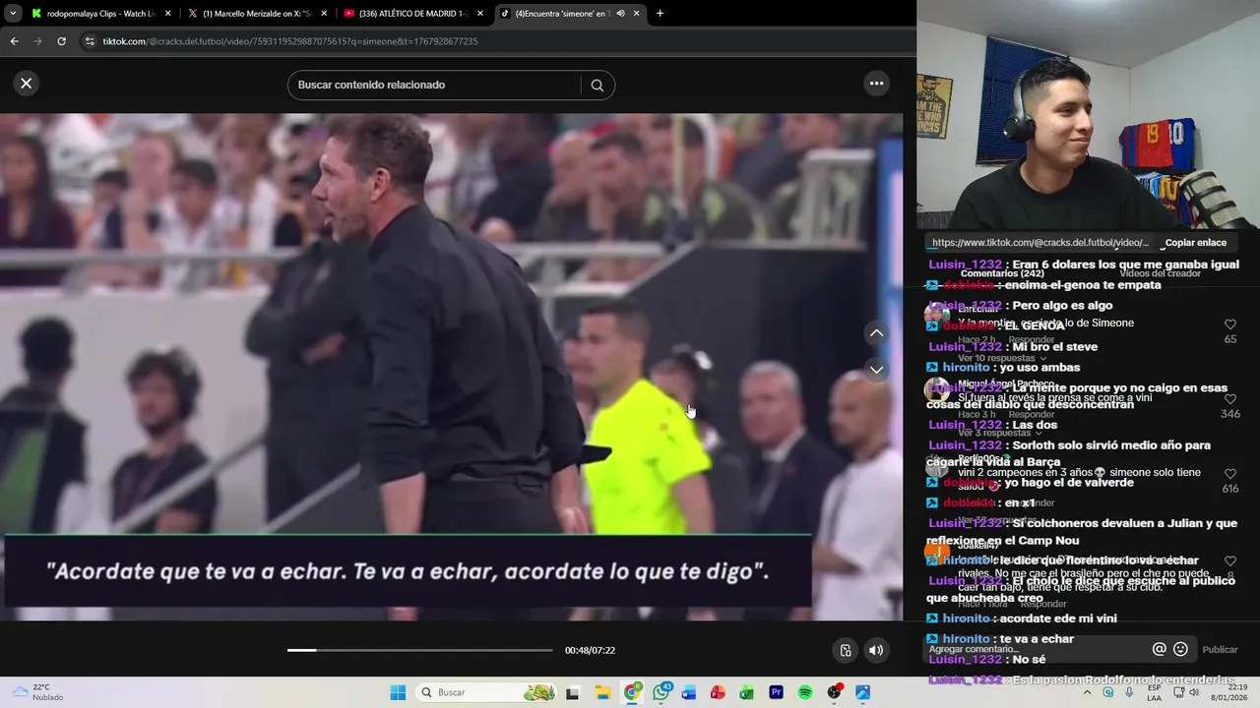
Task: Expand "Ver 3 respuestas" replies
Action: (x=998, y=433)
